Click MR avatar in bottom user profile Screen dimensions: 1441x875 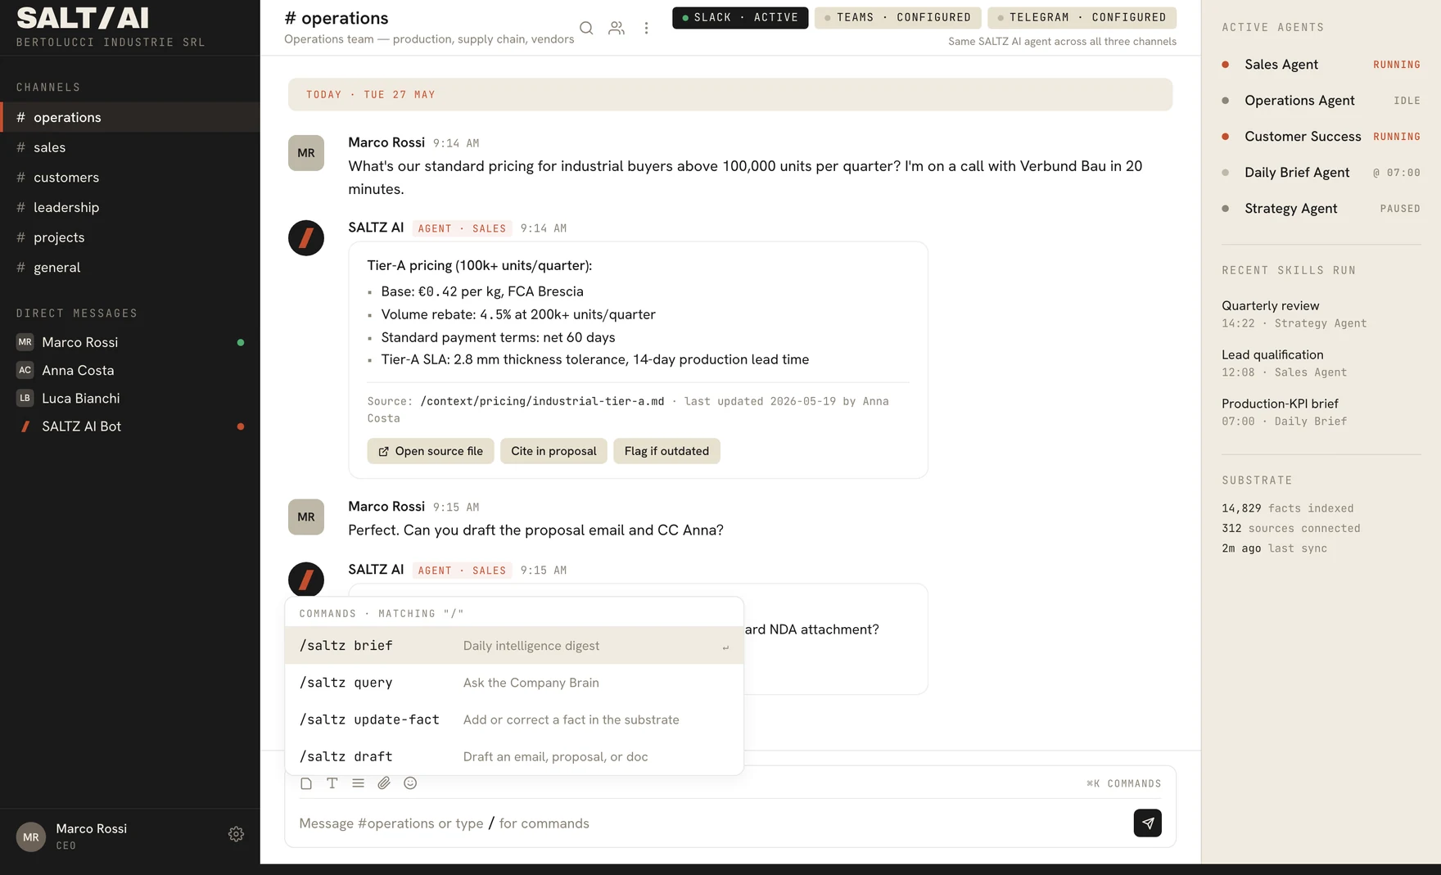click(31, 837)
